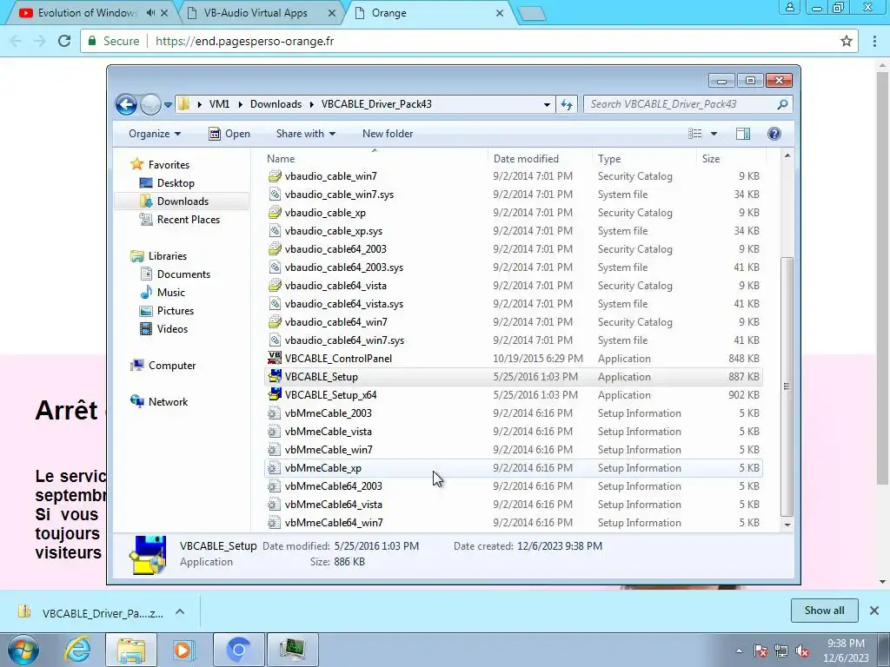The image size is (890, 667).
Task: Select the vbaudio_cable_win7 security catalog icon
Action: click(x=275, y=176)
